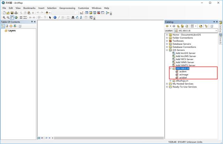Screen dimensions: 223x144
Task: Click Catalog Connect To Folder icon
Action: pyautogui.click(x=201, y=26)
